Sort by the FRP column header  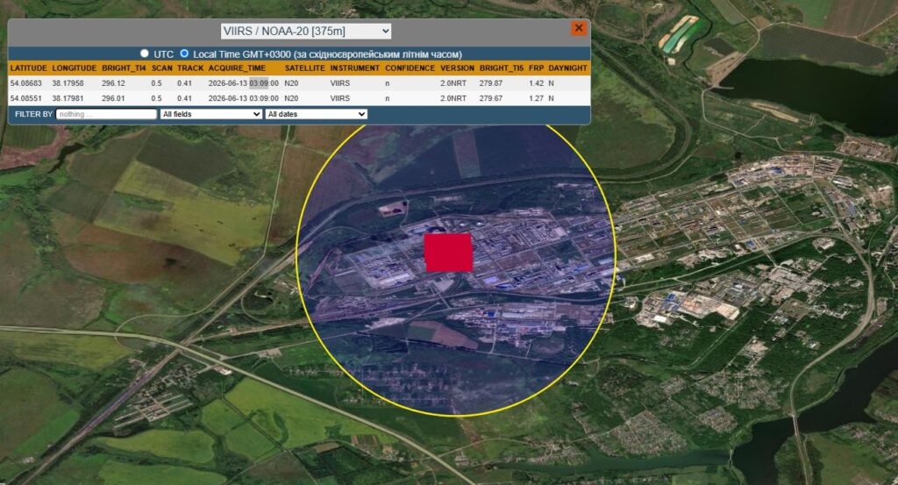click(536, 68)
